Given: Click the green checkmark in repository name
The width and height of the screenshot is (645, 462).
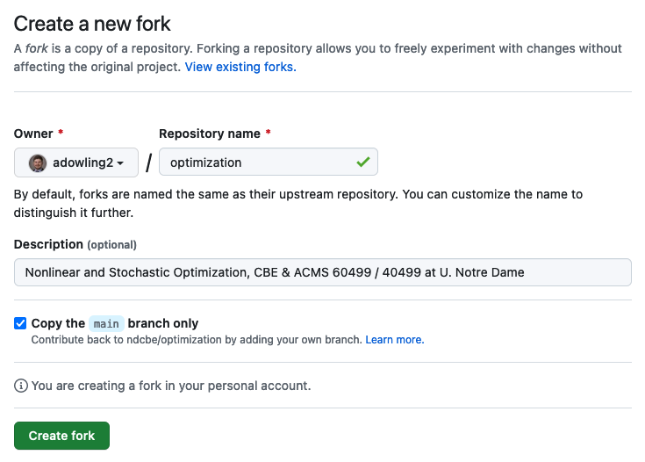Looking at the screenshot, I should [362, 162].
